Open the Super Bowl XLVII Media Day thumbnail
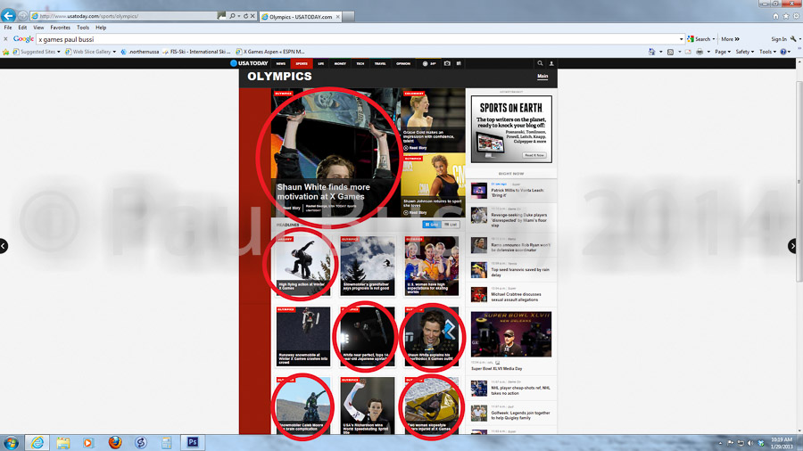The image size is (803, 451). [x=511, y=334]
